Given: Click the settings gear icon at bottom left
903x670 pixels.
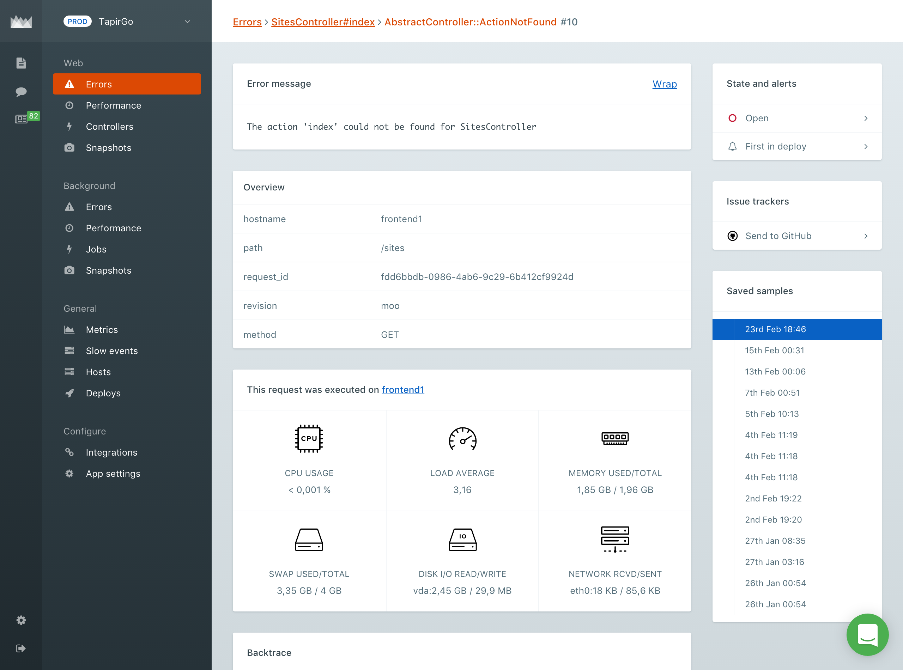Looking at the screenshot, I should tap(21, 620).
